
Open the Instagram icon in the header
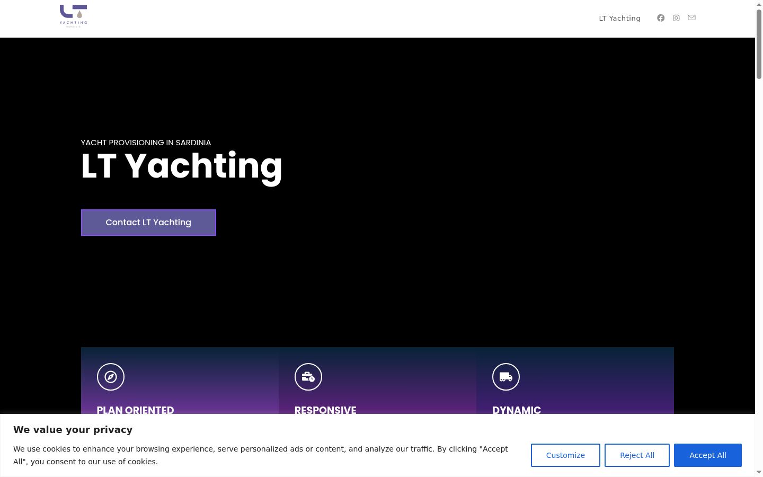click(676, 18)
